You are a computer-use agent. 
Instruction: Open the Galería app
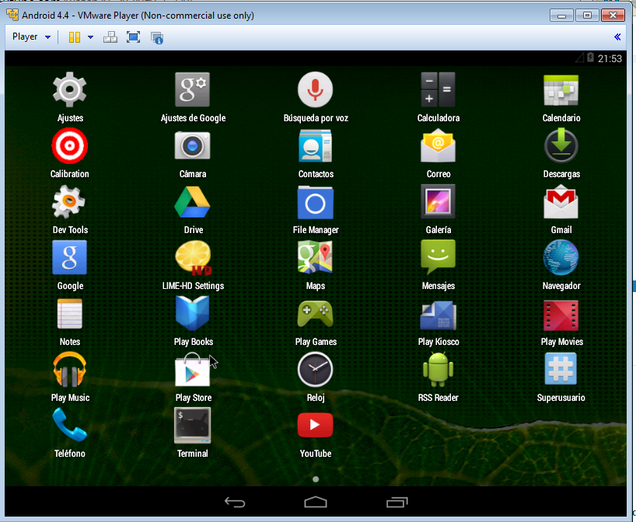[438, 202]
